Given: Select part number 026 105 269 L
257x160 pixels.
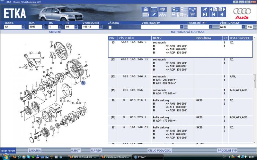Looking at the screenshot, I should coord(134,43).
